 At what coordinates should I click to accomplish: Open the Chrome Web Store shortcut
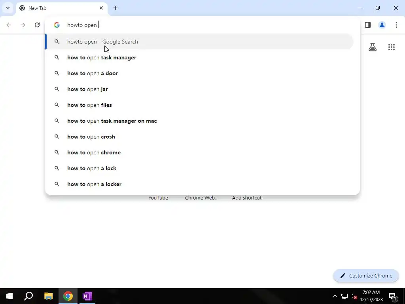pos(202,198)
